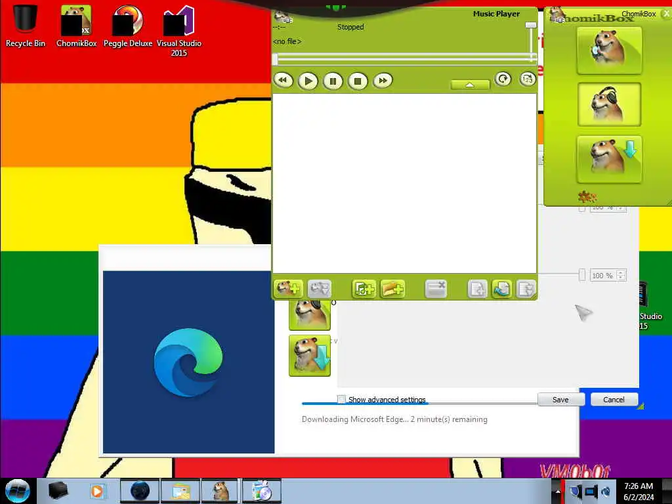
Task: Open the ChomikBox desktop shortcut
Action: pos(76,26)
